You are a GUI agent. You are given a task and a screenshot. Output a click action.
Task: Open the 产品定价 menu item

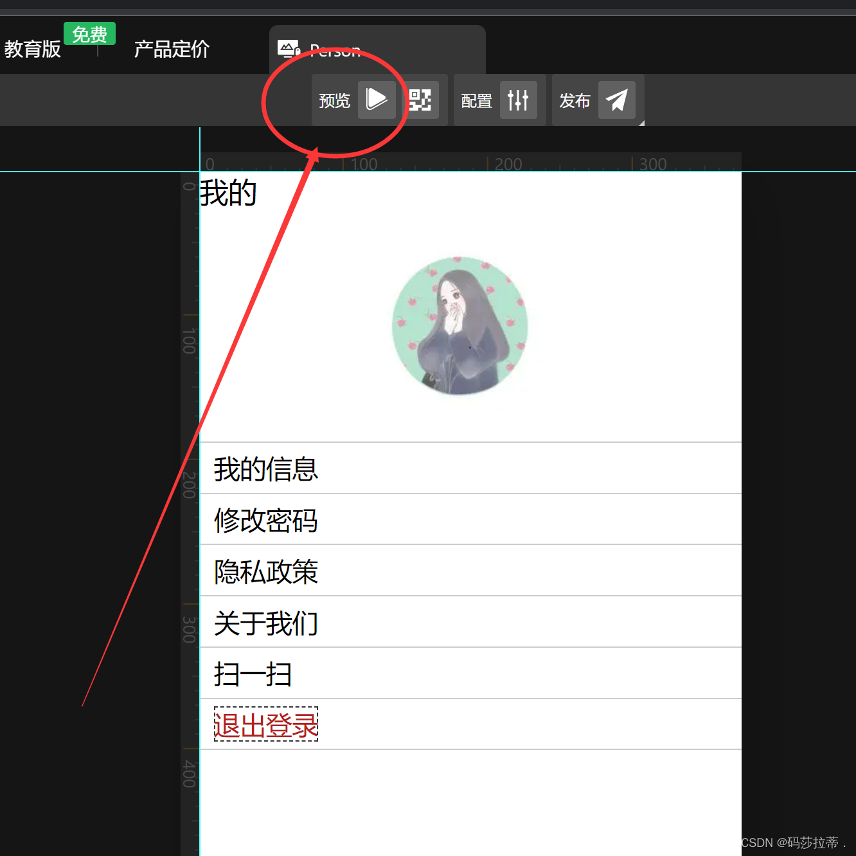click(x=172, y=49)
